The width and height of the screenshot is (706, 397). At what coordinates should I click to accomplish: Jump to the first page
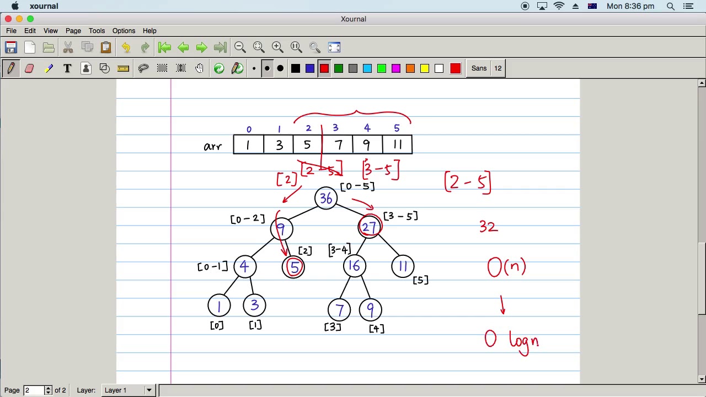tap(164, 47)
